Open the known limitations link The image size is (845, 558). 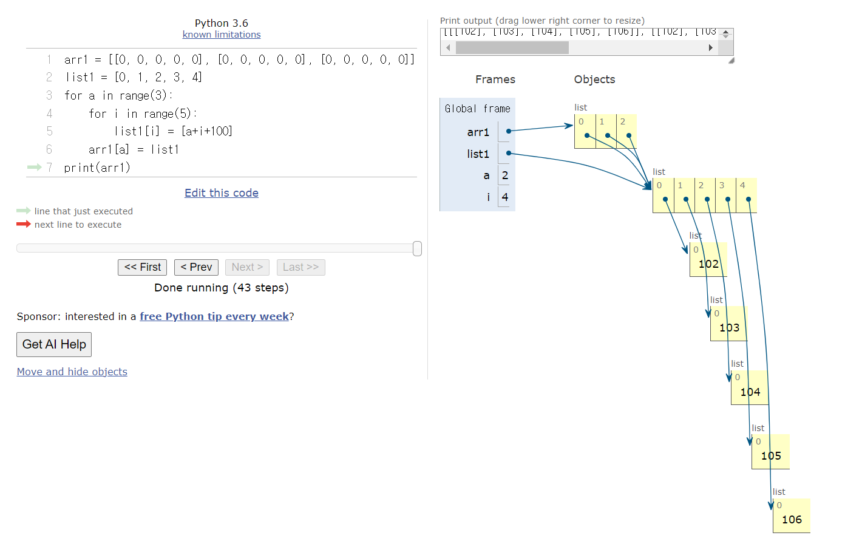tap(222, 35)
